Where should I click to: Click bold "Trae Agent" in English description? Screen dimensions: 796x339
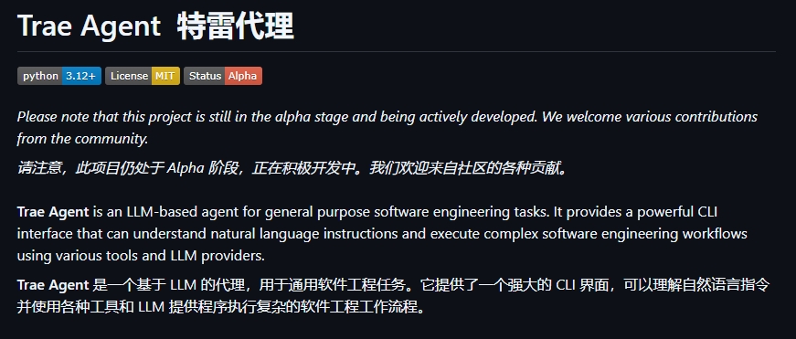53,212
